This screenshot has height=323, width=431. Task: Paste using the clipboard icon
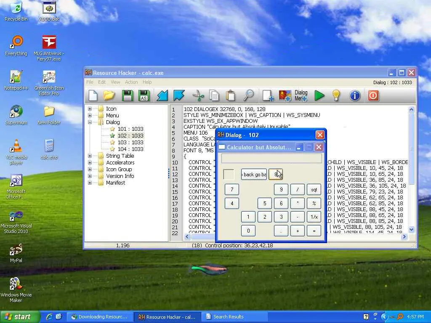click(230, 95)
